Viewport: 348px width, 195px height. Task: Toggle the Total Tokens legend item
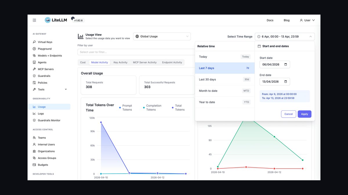(x=178, y=108)
